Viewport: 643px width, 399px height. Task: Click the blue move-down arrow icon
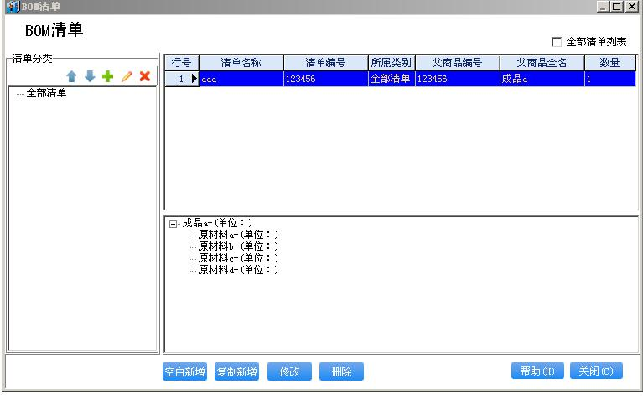point(90,76)
